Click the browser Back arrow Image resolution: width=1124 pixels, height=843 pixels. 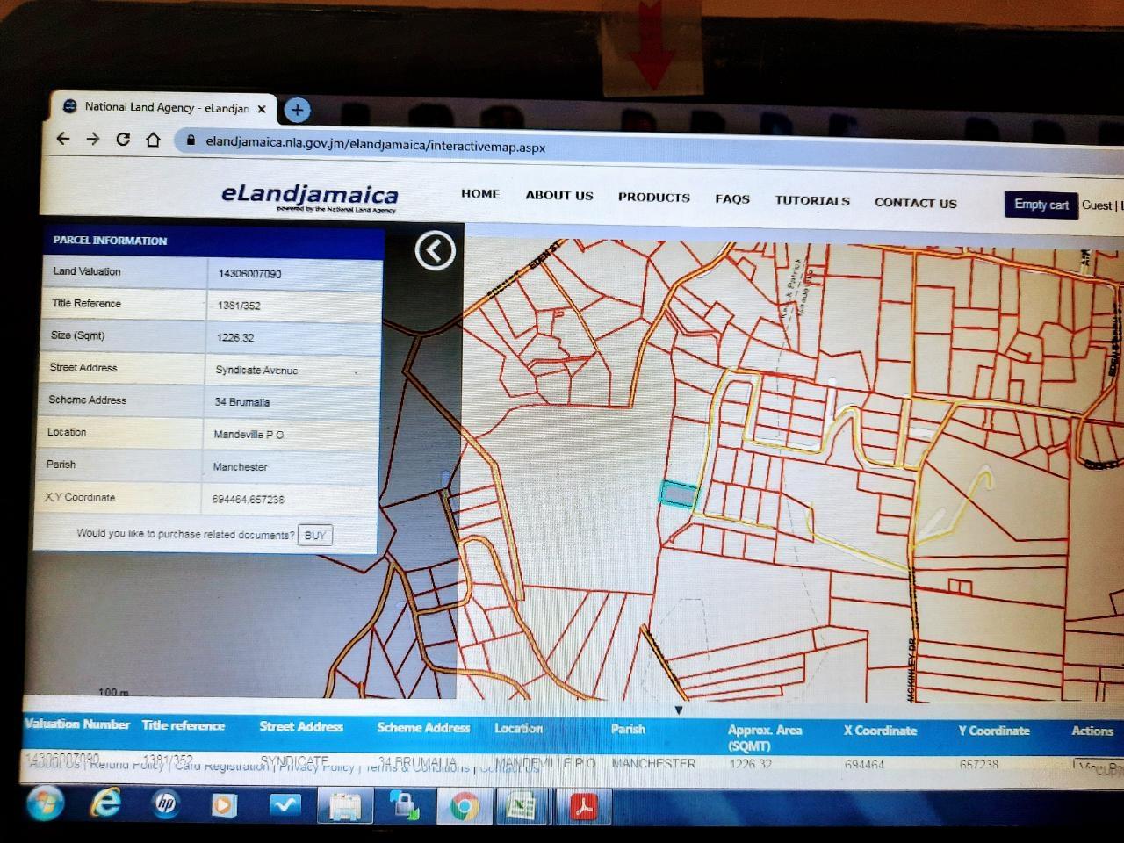click(63, 139)
